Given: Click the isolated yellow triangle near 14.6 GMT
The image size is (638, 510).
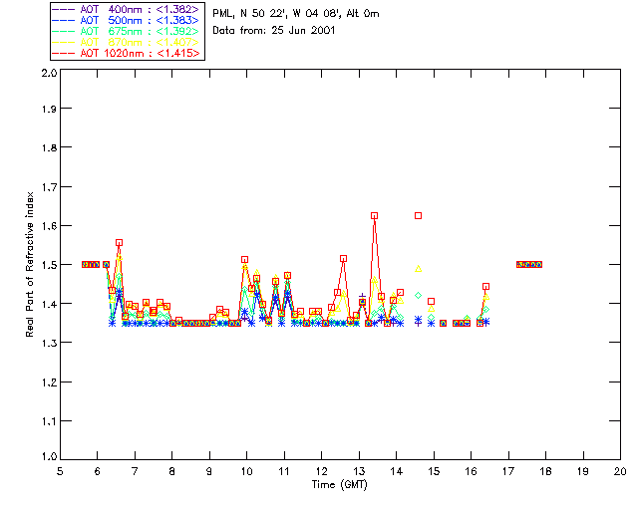Looking at the screenshot, I should (419, 269).
